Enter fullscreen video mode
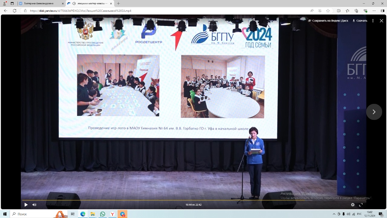The image size is (387, 218). tap(361, 205)
